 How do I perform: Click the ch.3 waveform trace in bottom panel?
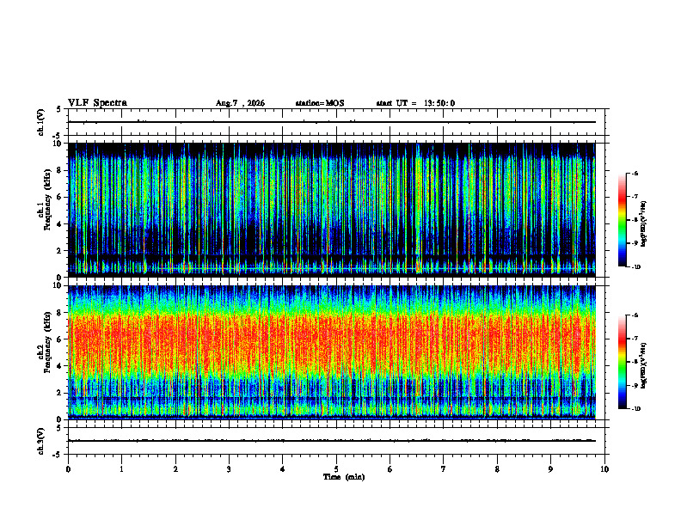[x=332, y=441]
